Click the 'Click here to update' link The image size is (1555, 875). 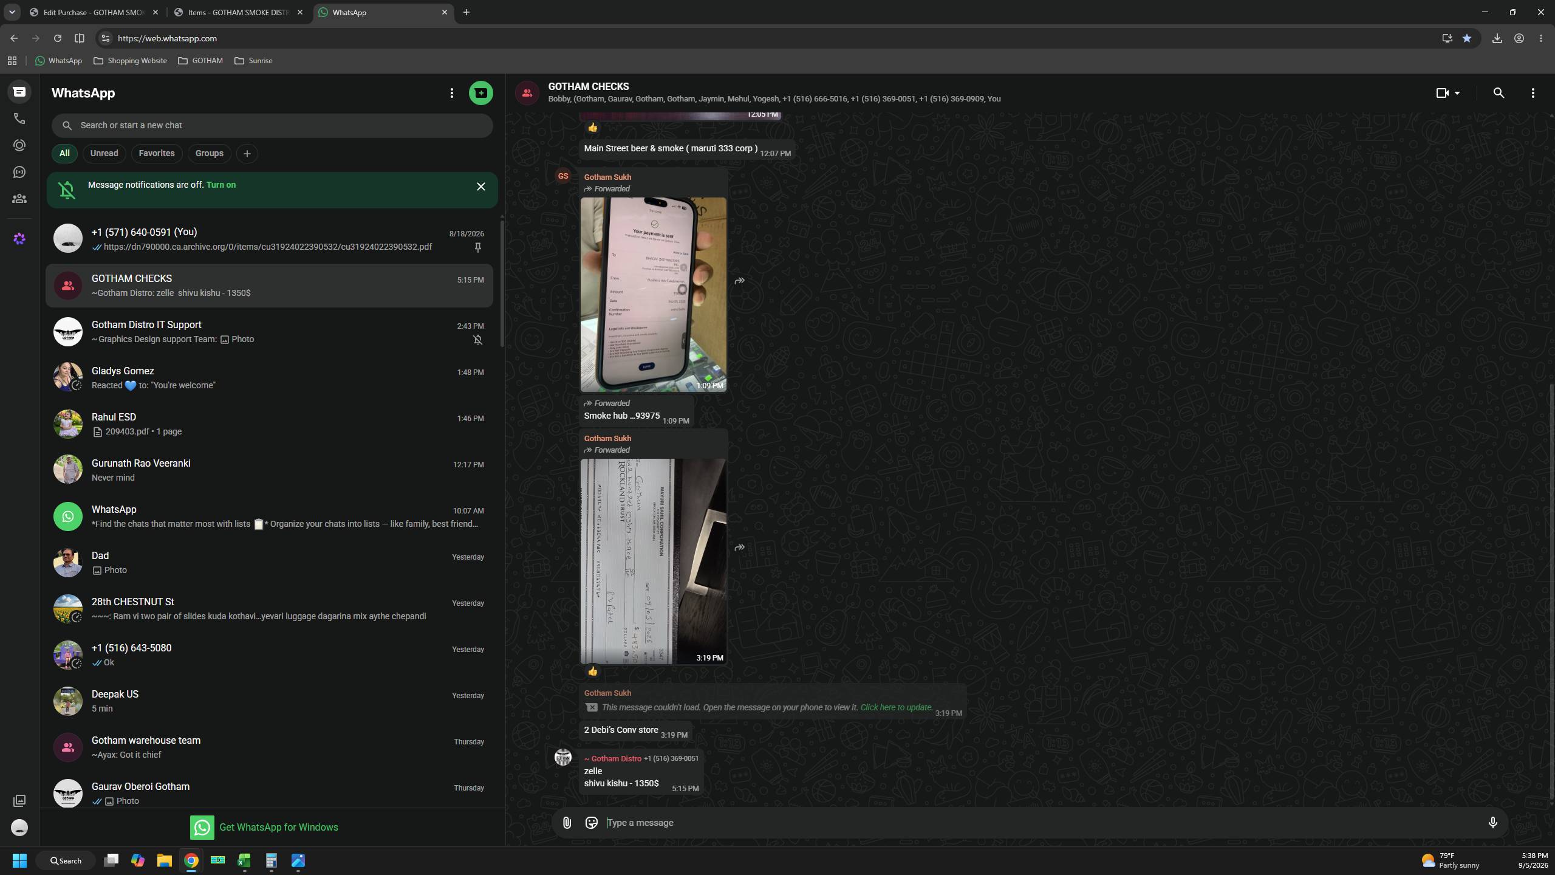(896, 707)
